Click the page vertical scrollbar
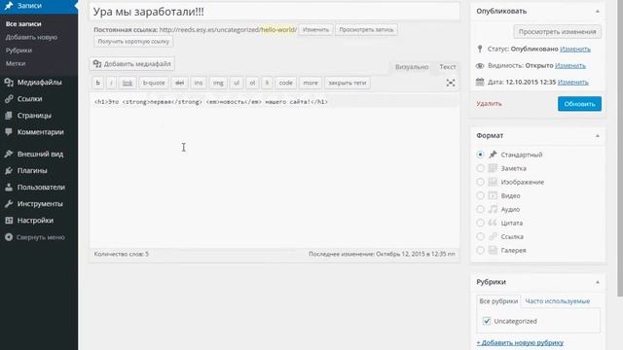The image size is (623, 350). coord(620,148)
